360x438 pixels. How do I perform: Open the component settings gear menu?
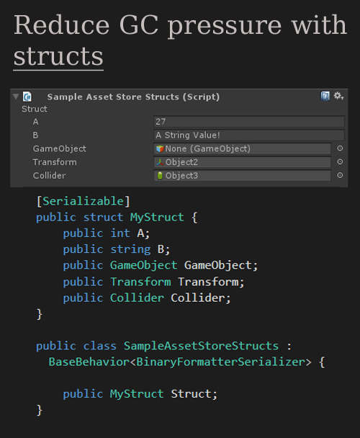coord(338,96)
